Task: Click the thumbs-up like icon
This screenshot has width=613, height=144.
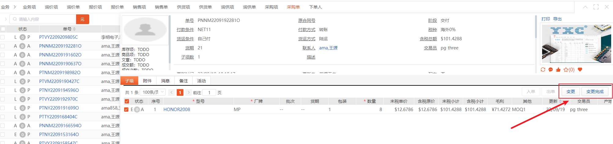Action: [558, 70]
